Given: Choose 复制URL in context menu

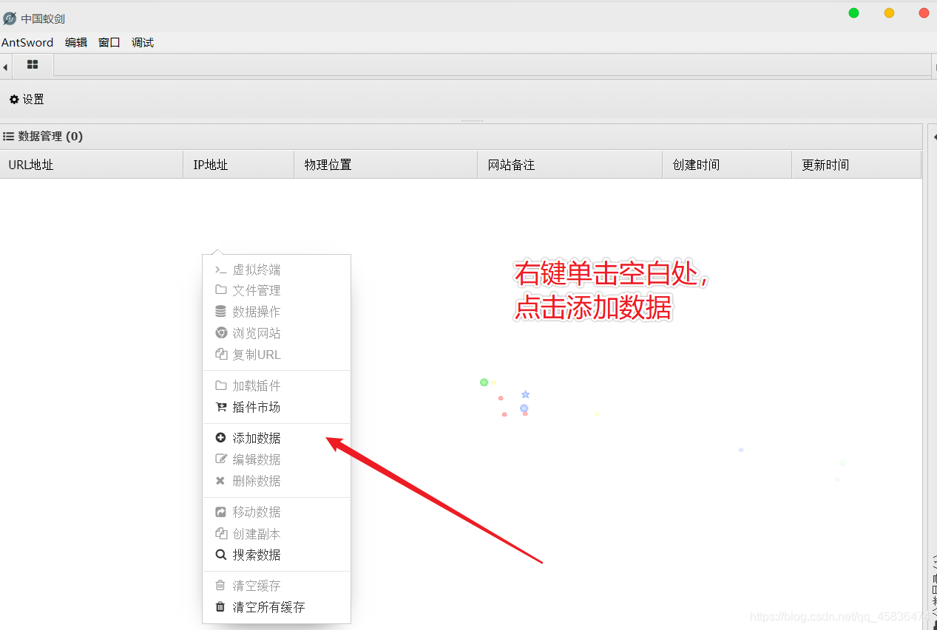Looking at the screenshot, I should (x=277, y=355).
